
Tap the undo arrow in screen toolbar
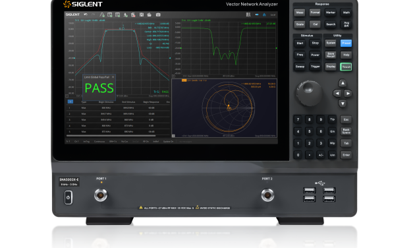pyautogui.click(x=86, y=15)
